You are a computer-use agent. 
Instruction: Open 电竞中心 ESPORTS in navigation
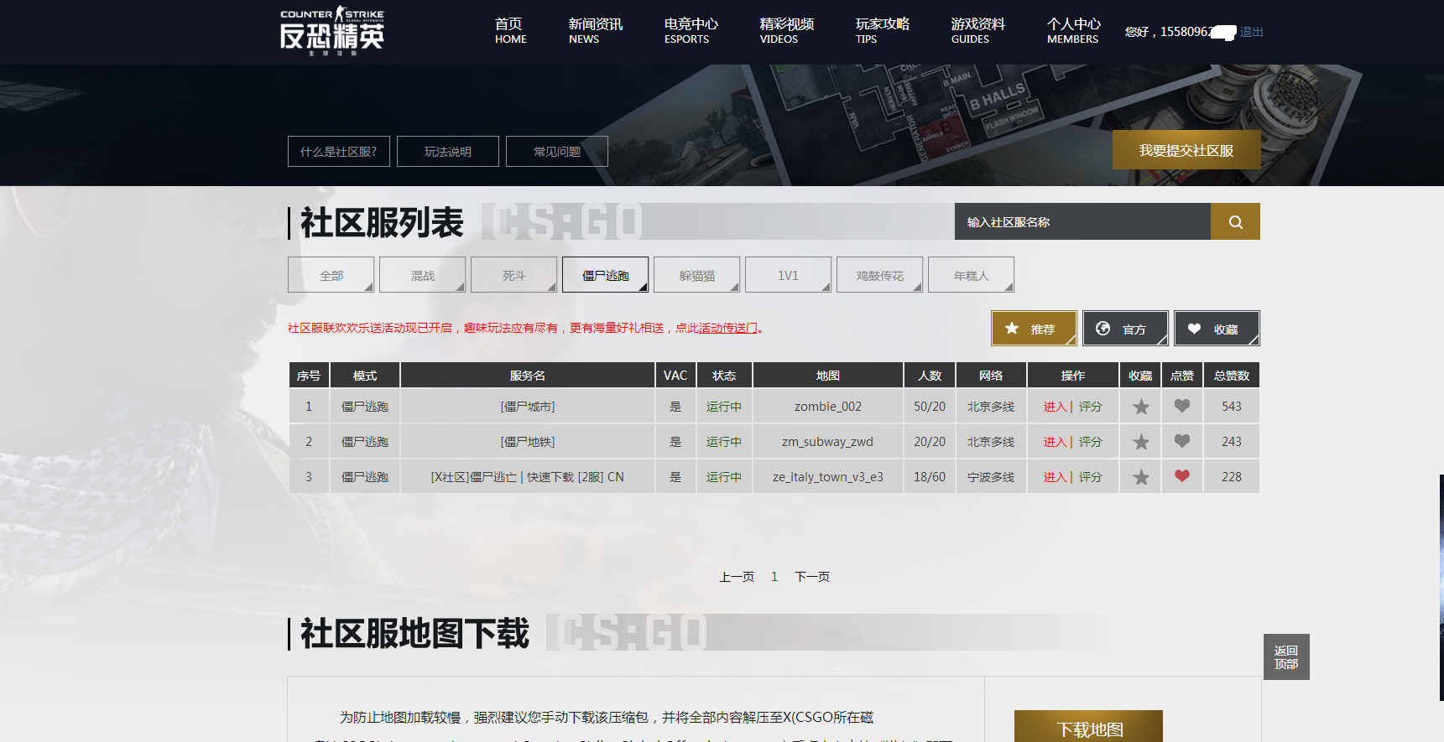(x=691, y=31)
